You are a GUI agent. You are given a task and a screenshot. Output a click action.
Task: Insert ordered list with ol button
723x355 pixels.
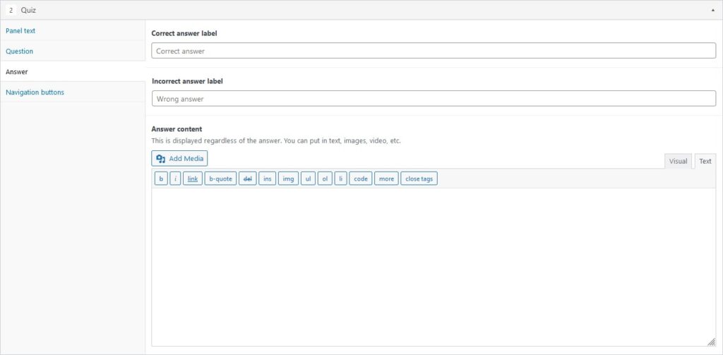point(325,179)
